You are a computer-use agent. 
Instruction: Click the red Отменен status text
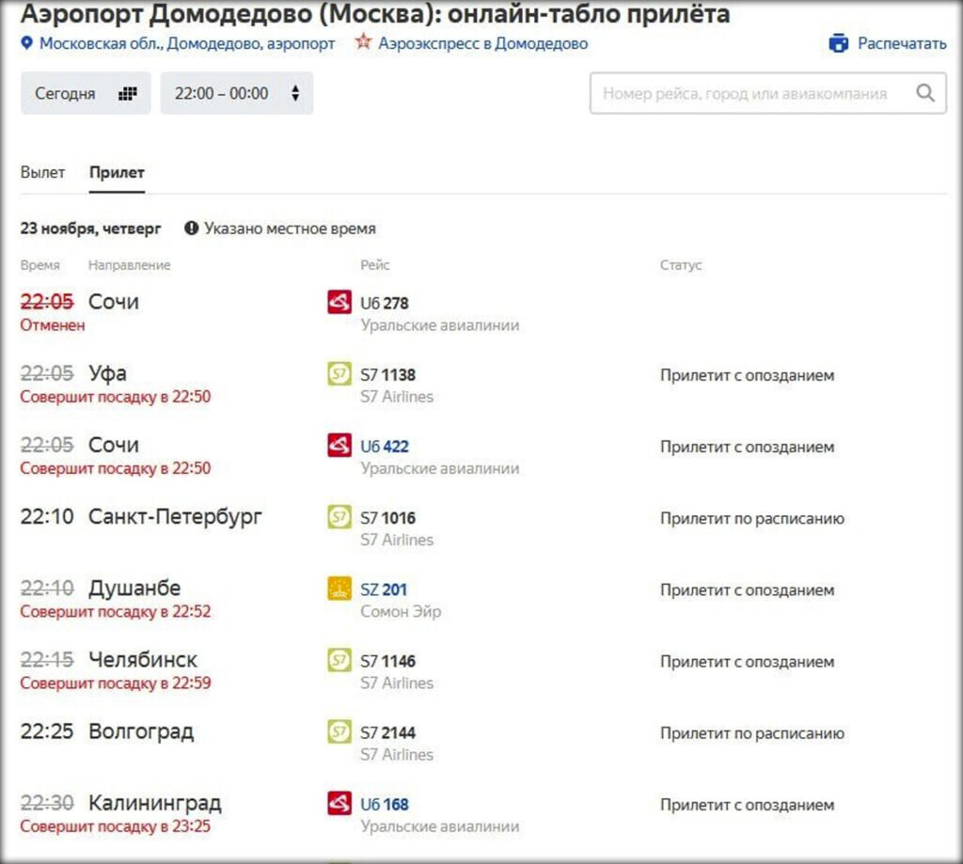click(x=53, y=325)
